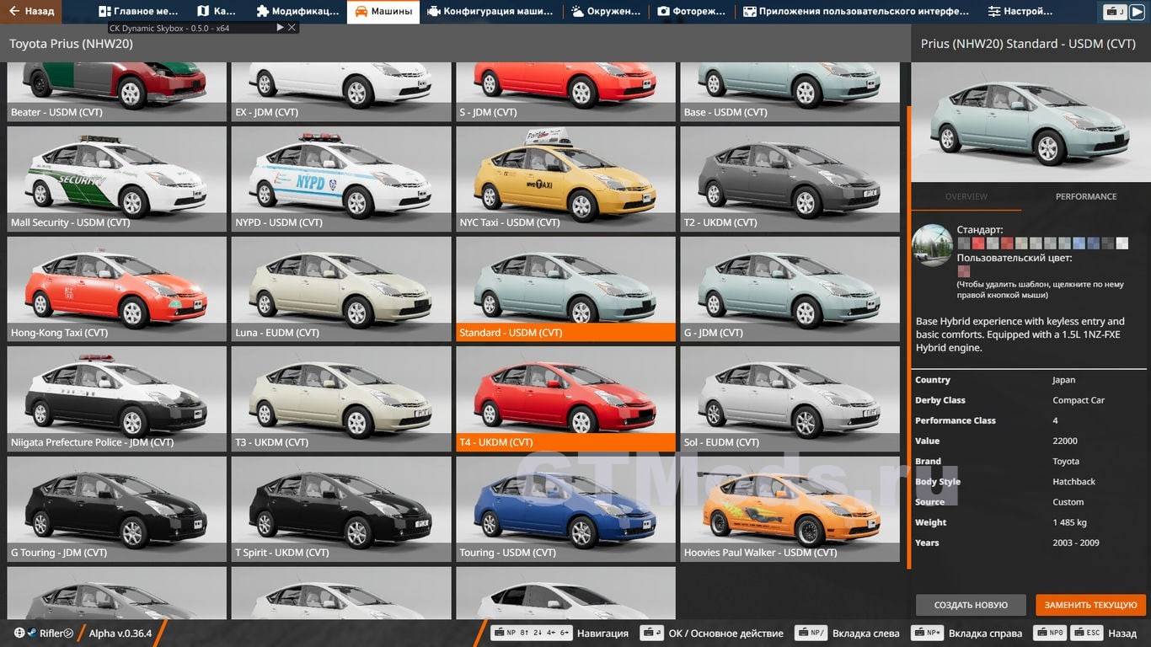Viewport: 1151px width, 647px height.
Task: Go back with the Назад button
Action: click(31, 12)
